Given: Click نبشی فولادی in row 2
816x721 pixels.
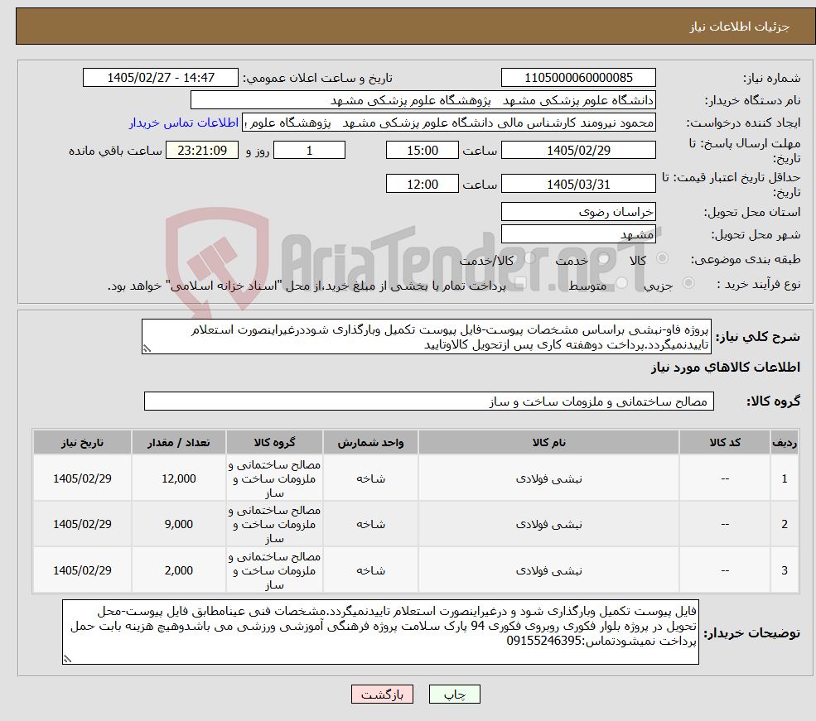Looking at the screenshot, I should (548, 525).
